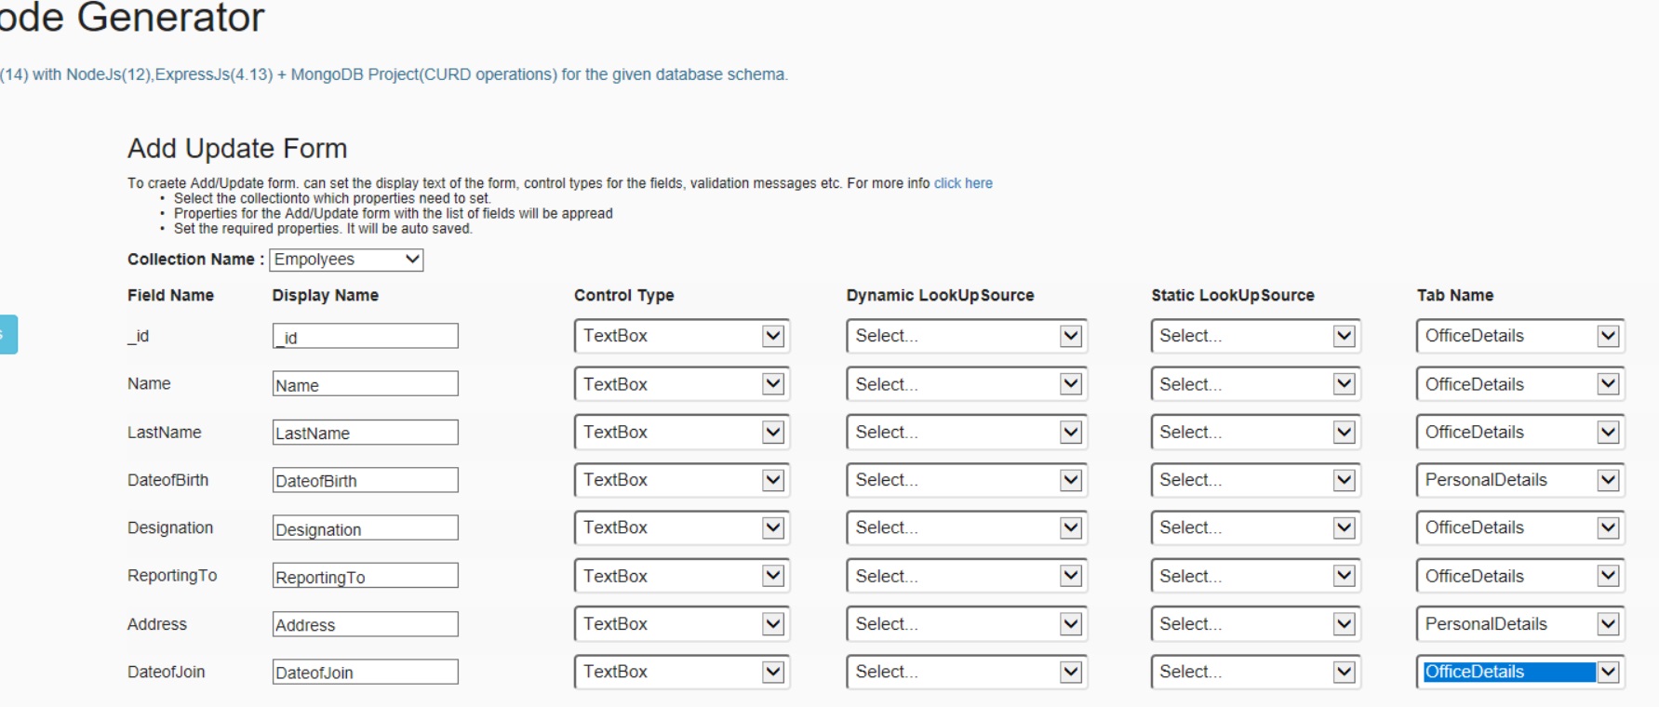Open Control Type dropdown for DateofBirth
Image resolution: width=1659 pixels, height=707 pixels.
click(681, 480)
